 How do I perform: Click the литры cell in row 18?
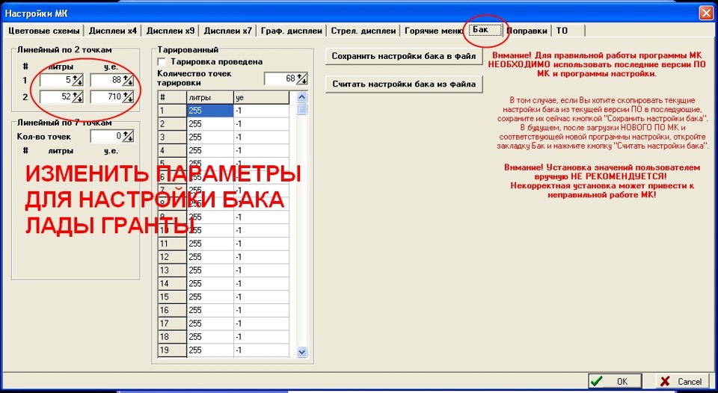210,337
